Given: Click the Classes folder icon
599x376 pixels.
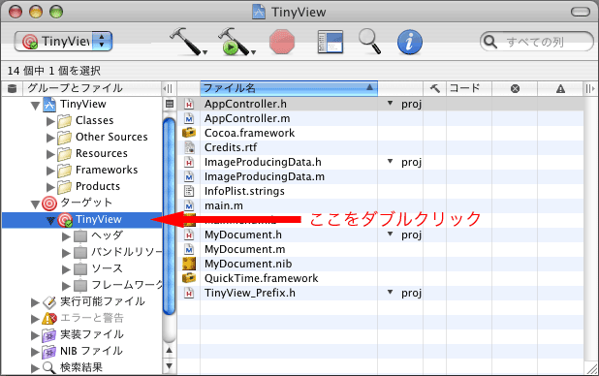Looking at the screenshot, I should click(65, 121).
